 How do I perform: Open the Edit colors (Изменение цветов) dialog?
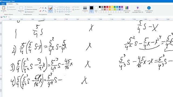pos(127,9)
